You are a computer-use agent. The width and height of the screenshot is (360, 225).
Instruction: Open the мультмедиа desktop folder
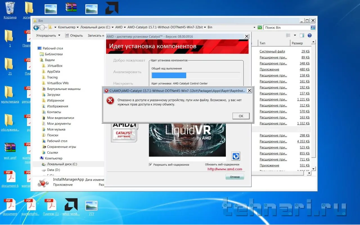tap(9, 92)
